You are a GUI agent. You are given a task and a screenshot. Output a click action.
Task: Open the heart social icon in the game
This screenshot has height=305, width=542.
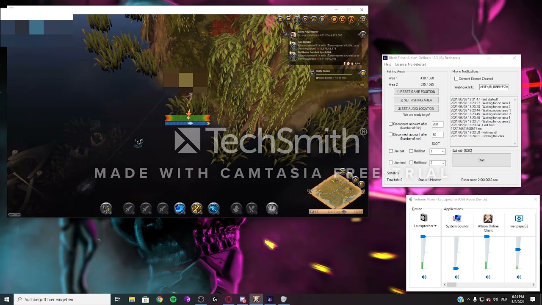pos(306,19)
